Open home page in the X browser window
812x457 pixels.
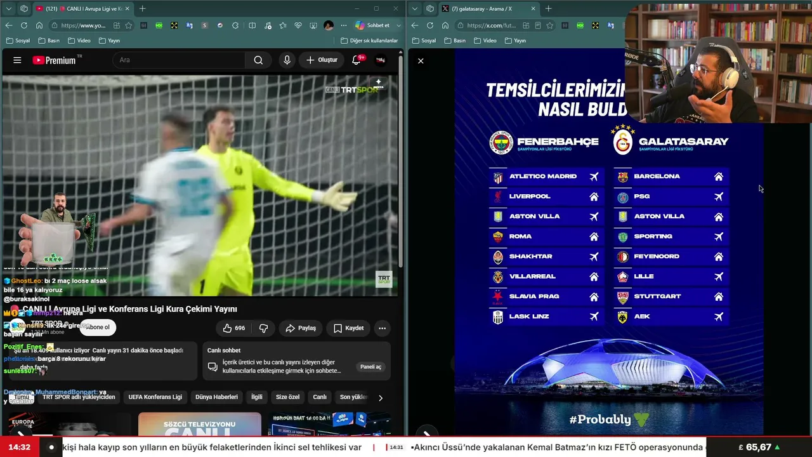point(445,25)
